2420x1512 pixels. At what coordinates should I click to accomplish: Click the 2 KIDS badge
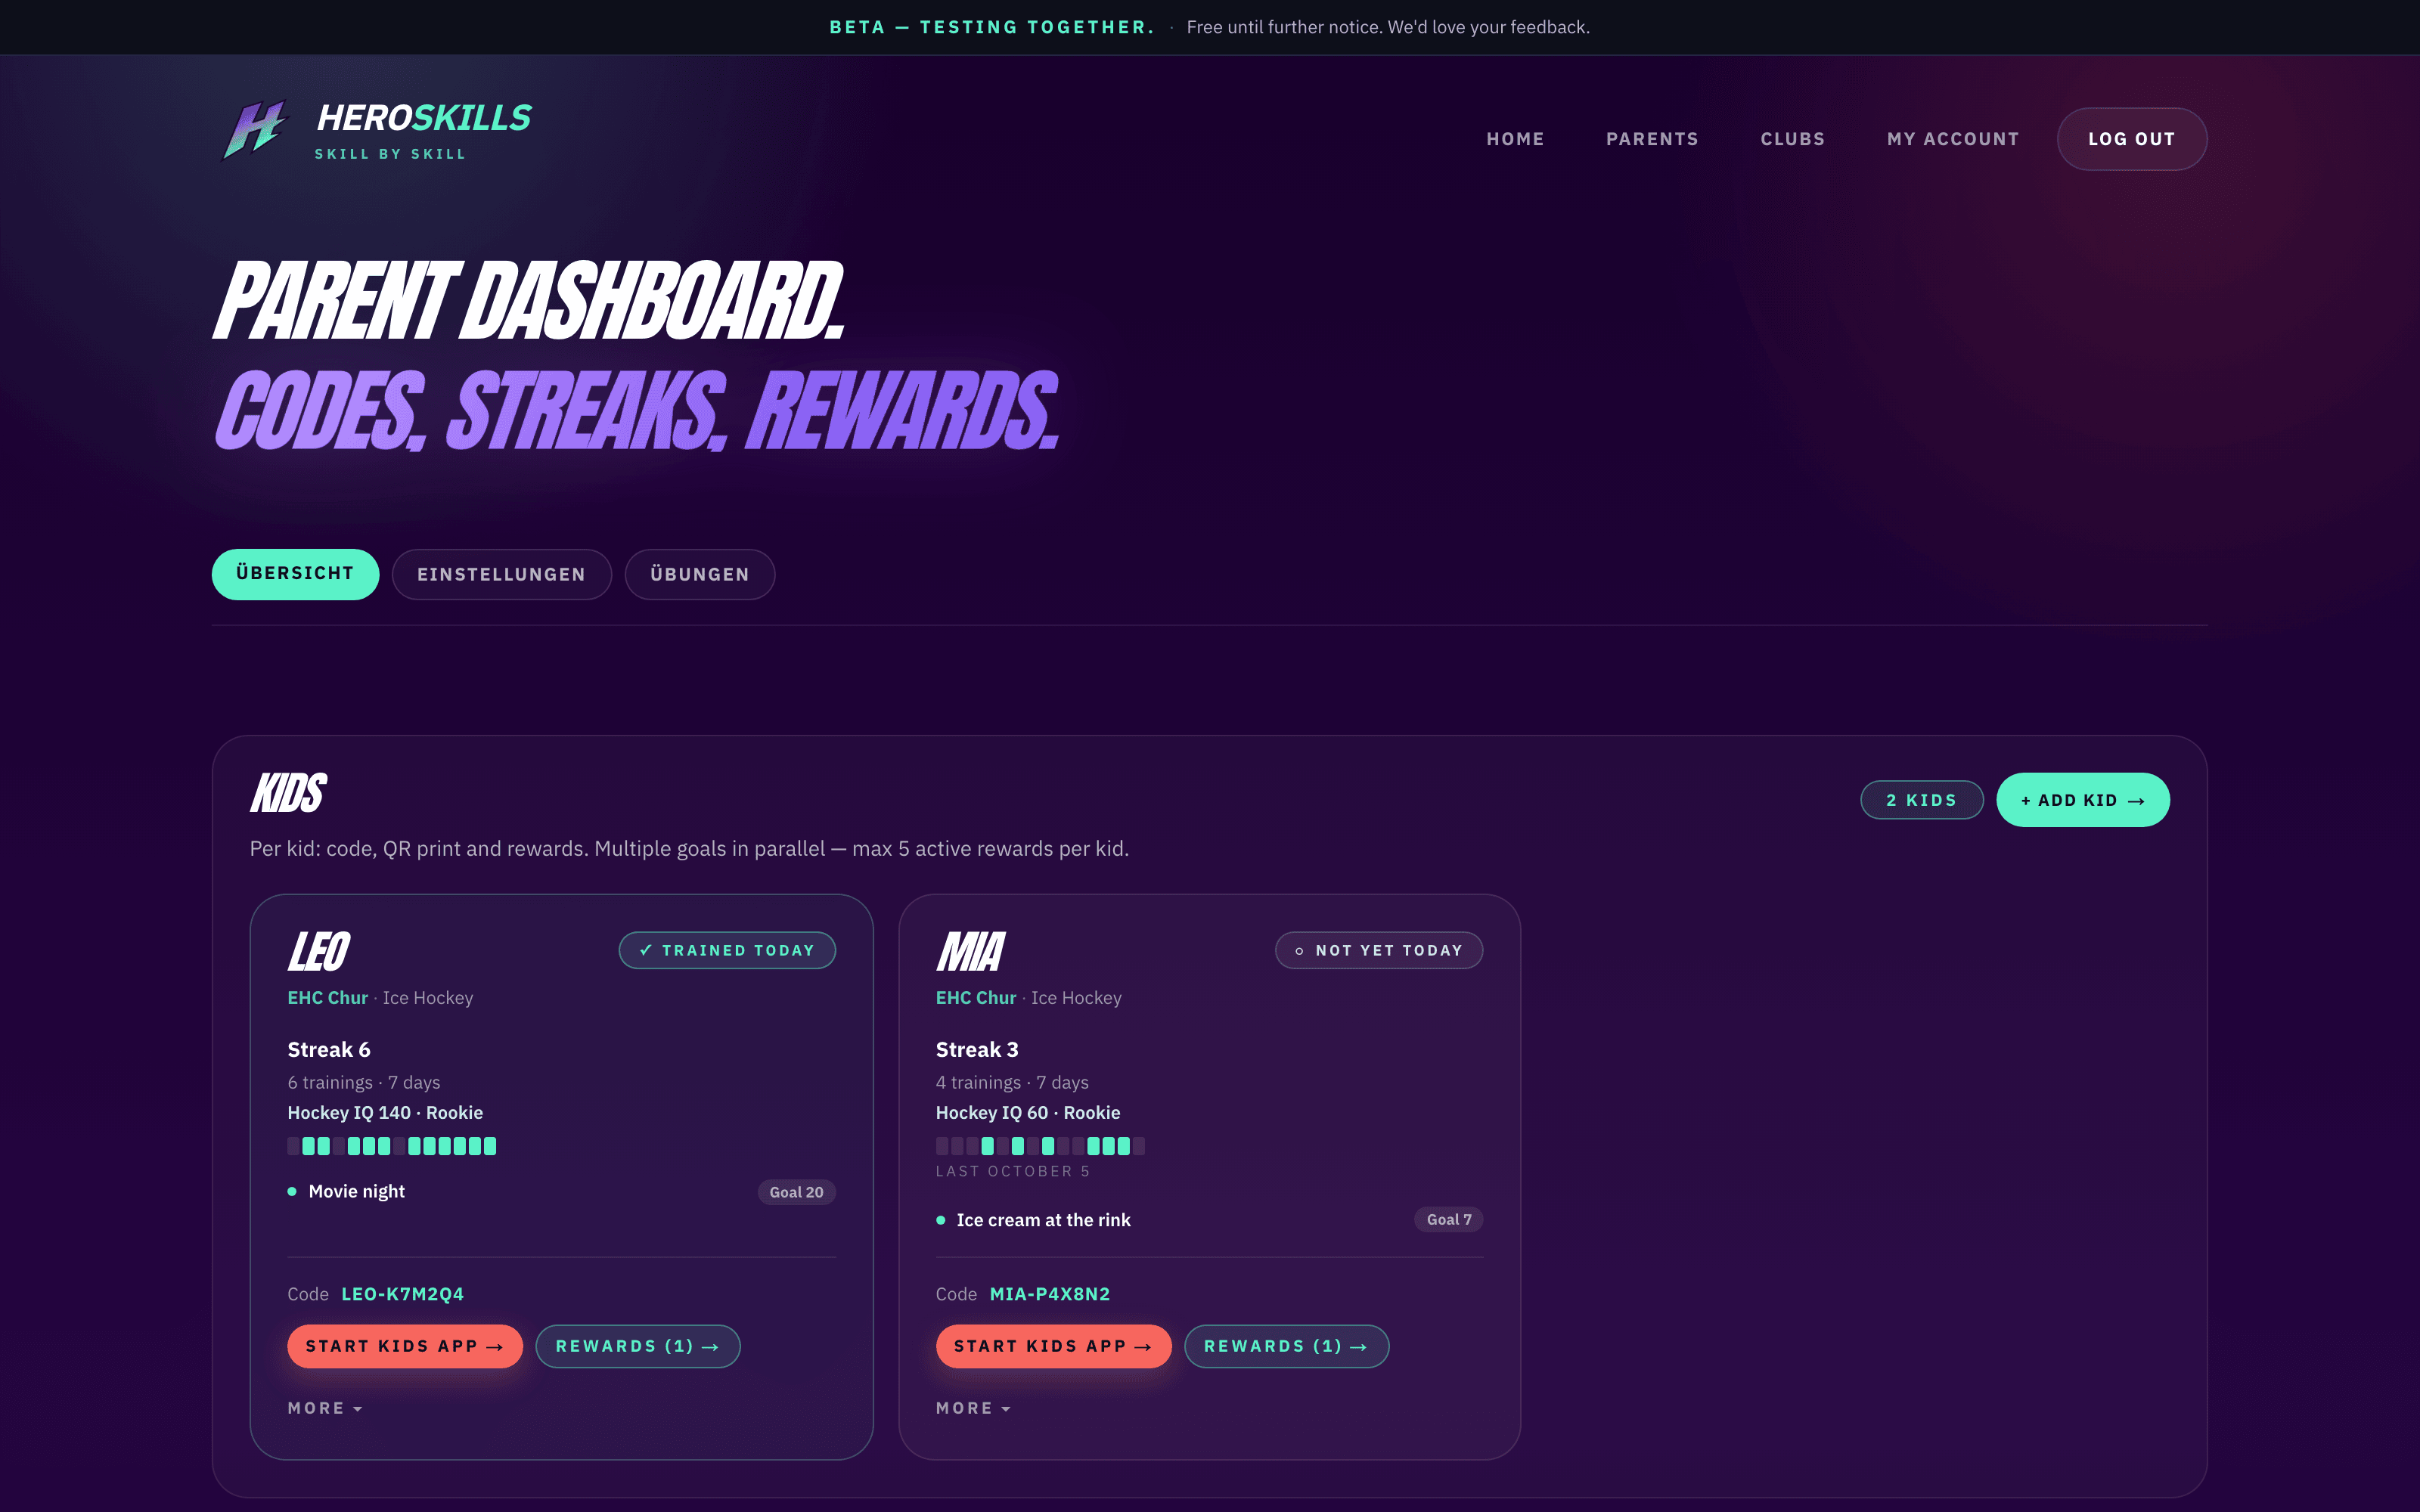(x=1921, y=800)
